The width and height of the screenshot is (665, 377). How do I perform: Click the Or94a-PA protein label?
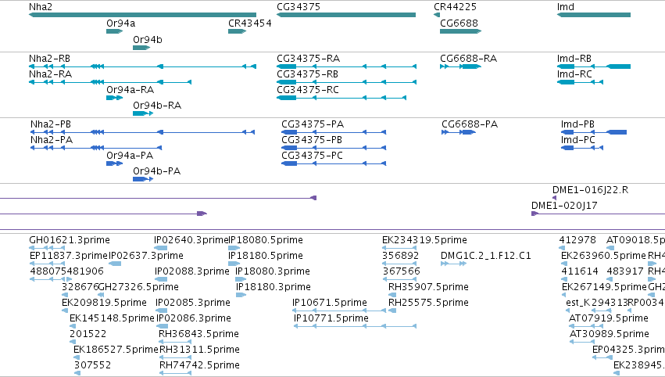(x=130, y=156)
